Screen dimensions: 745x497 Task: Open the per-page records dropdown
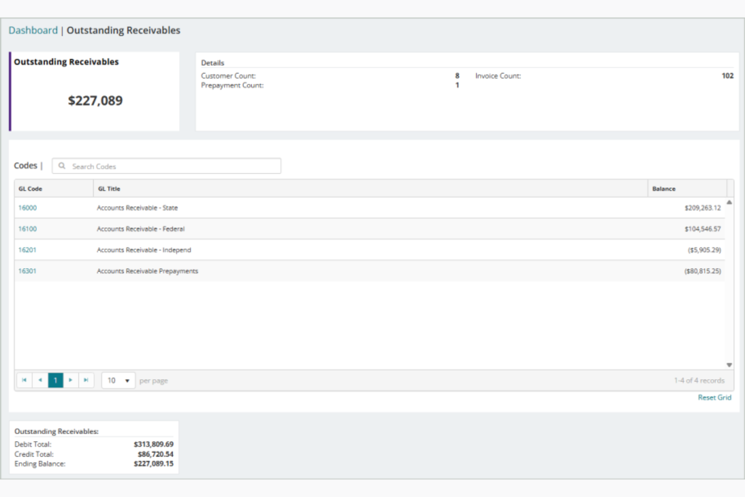click(118, 380)
